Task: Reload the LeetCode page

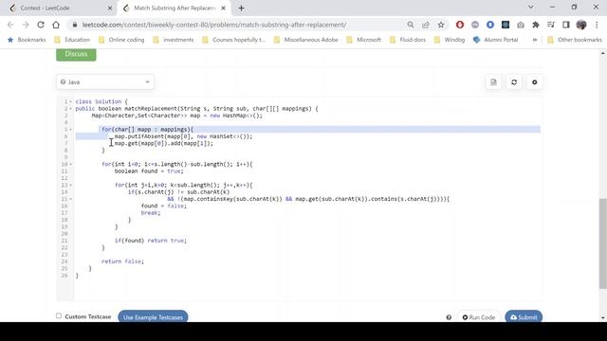Action: (x=41, y=25)
